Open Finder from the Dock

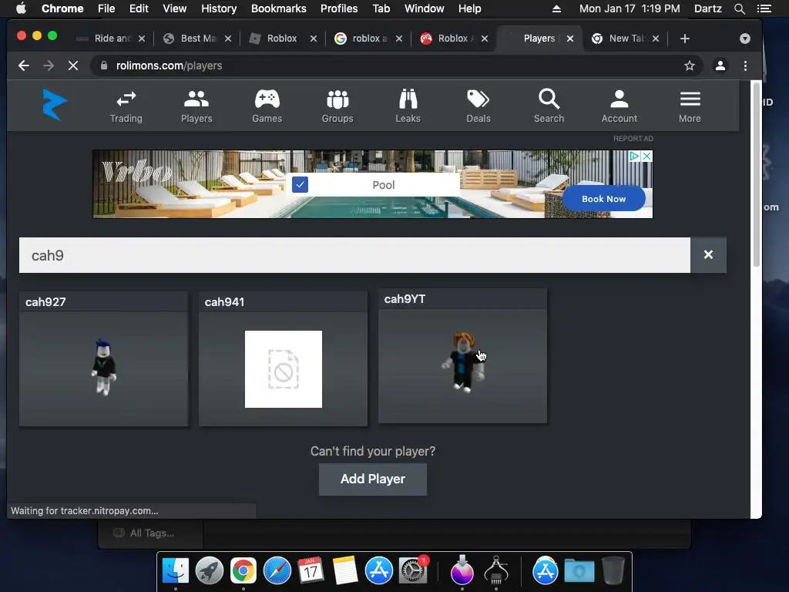[x=175, y=571]
